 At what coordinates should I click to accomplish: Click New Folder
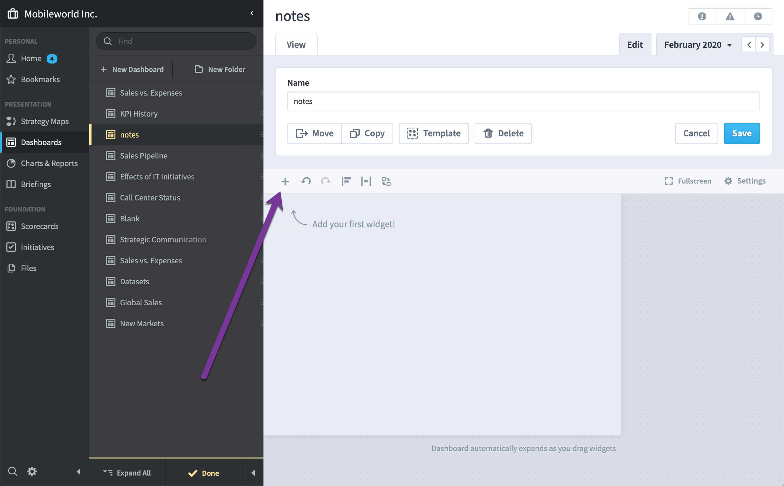pyautogui.click(x=220, y=69)
